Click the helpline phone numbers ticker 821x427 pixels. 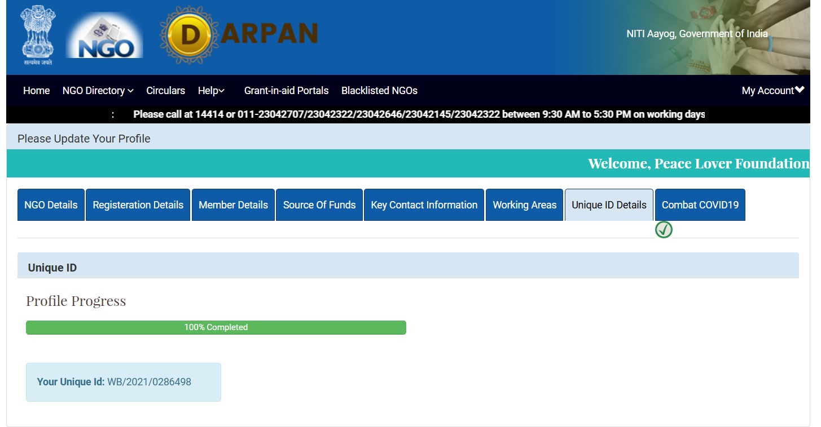[419, 114]
